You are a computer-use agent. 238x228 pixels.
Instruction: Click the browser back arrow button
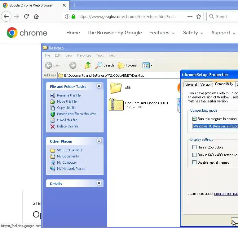[6, 16]
